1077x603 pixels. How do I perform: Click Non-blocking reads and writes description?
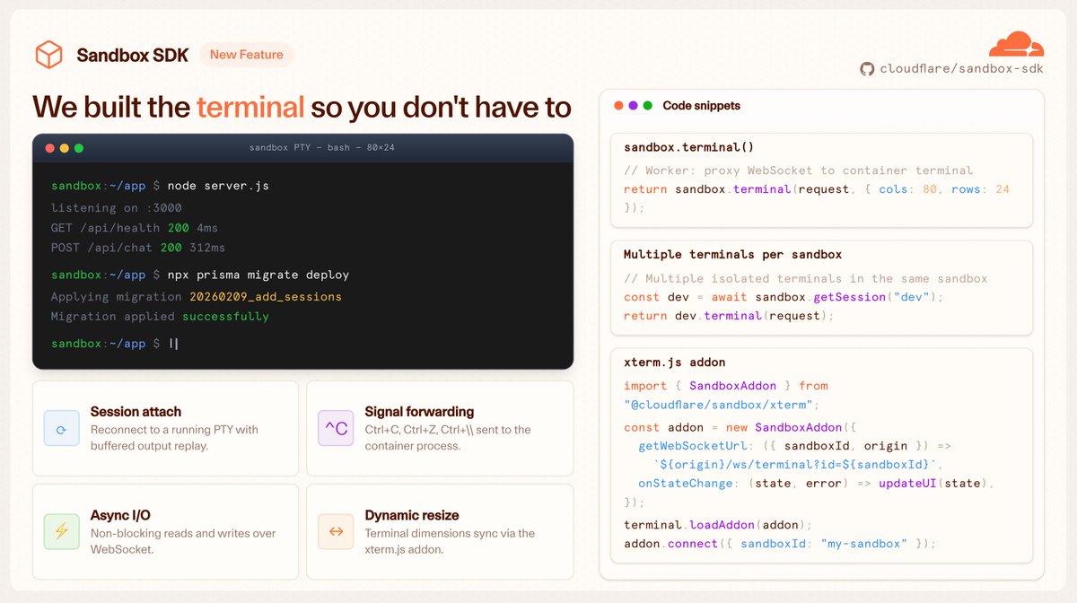pos(183,540)
